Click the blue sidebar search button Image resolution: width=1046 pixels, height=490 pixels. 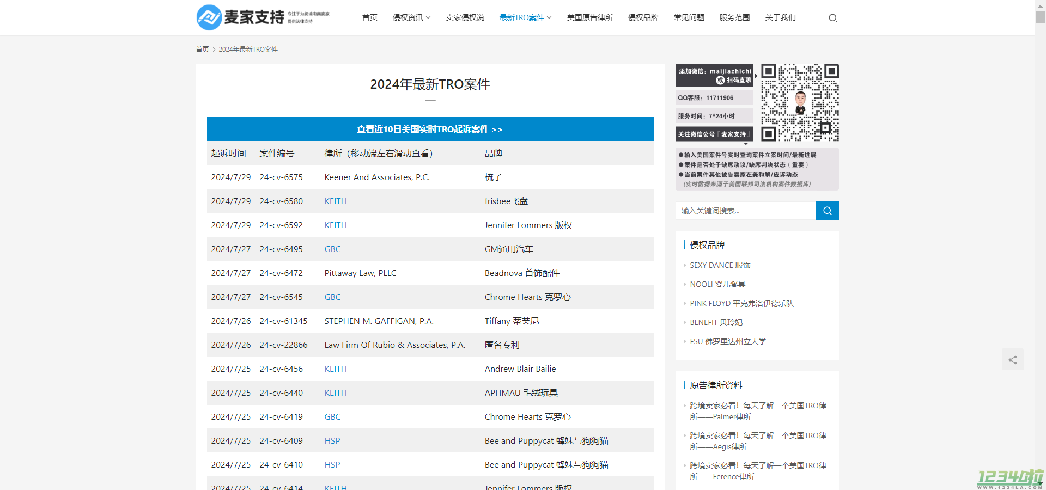[x=827, y=211]
